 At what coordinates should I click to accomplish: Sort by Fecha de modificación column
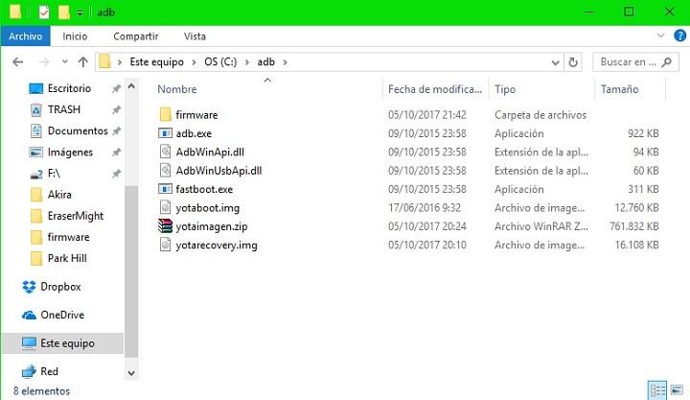point(436,89)
